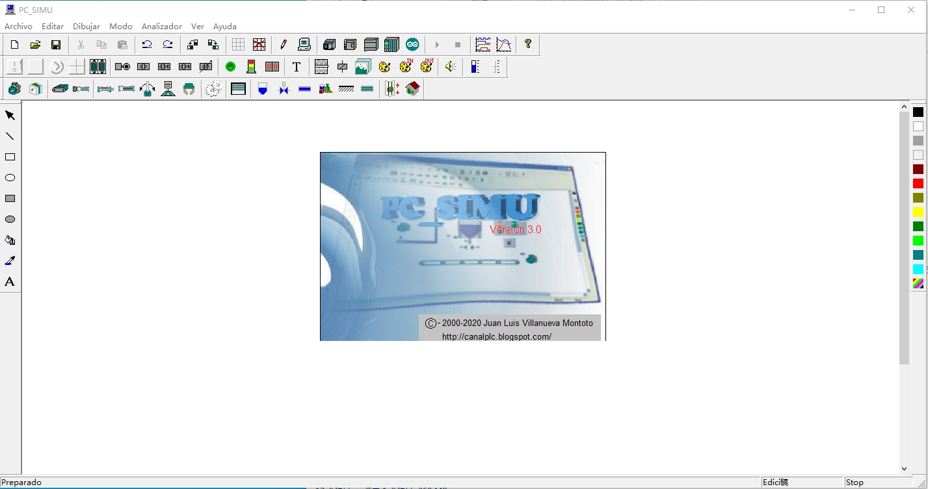Click the scroll up arrow of canvas scrollbar

tap(905, 107)
